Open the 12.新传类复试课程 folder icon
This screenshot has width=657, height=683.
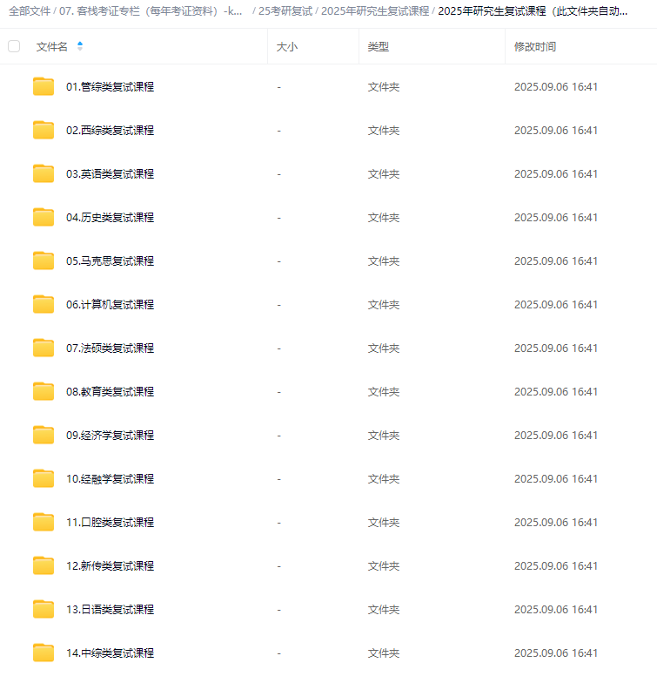click(44, 565)
